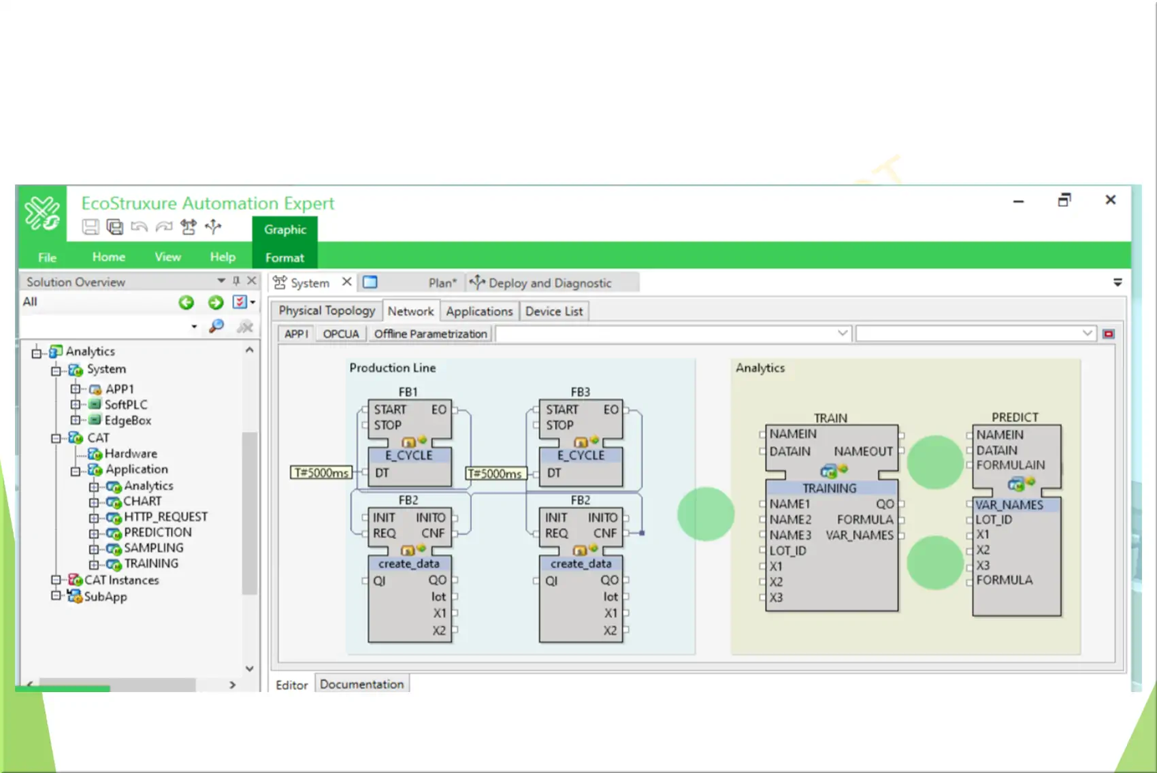Click the Save All icon
Image resolution: width=1157 pixels, height=773 pixels.
point(115,227)
